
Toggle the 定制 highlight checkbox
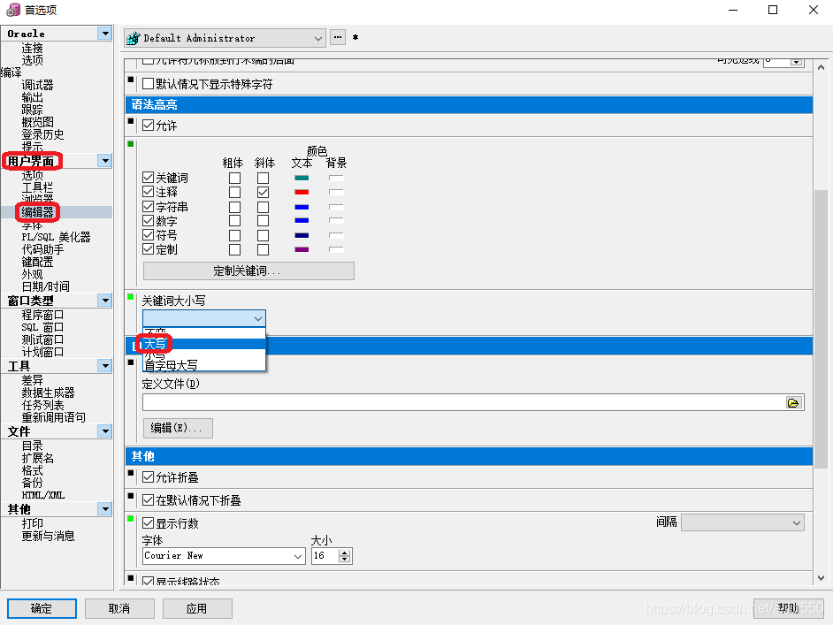(149, 249)
